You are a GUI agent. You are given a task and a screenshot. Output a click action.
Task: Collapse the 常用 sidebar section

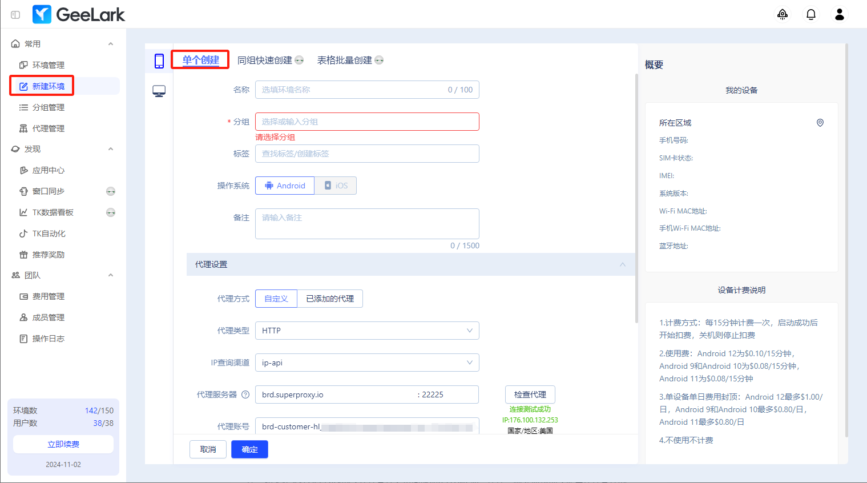pyautogui.click(x=111, y=44)
